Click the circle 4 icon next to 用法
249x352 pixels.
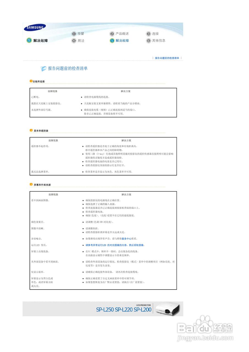74,40
